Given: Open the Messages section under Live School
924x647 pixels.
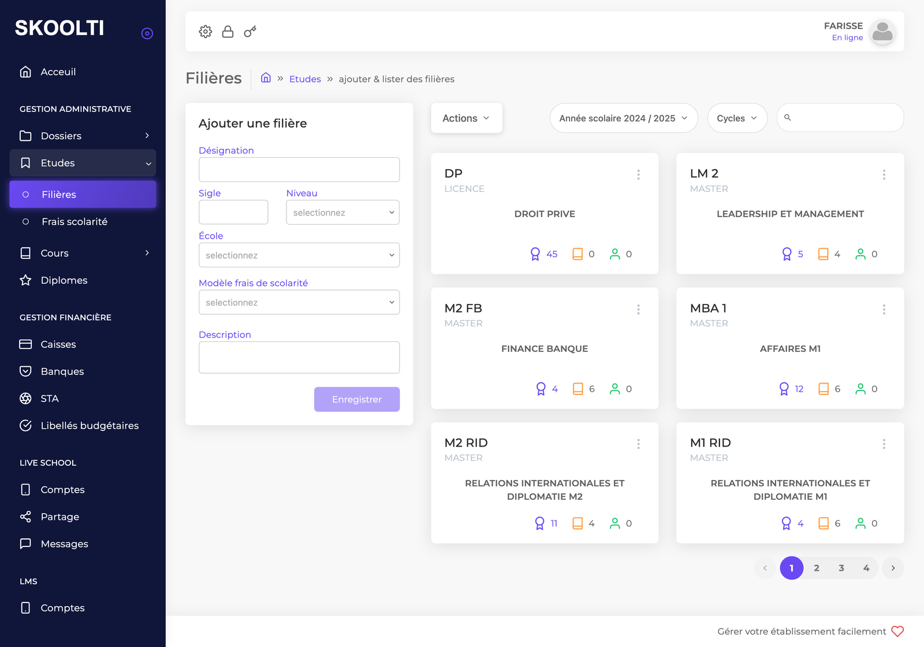Looking at the screenshot, I should coord(64,544).
